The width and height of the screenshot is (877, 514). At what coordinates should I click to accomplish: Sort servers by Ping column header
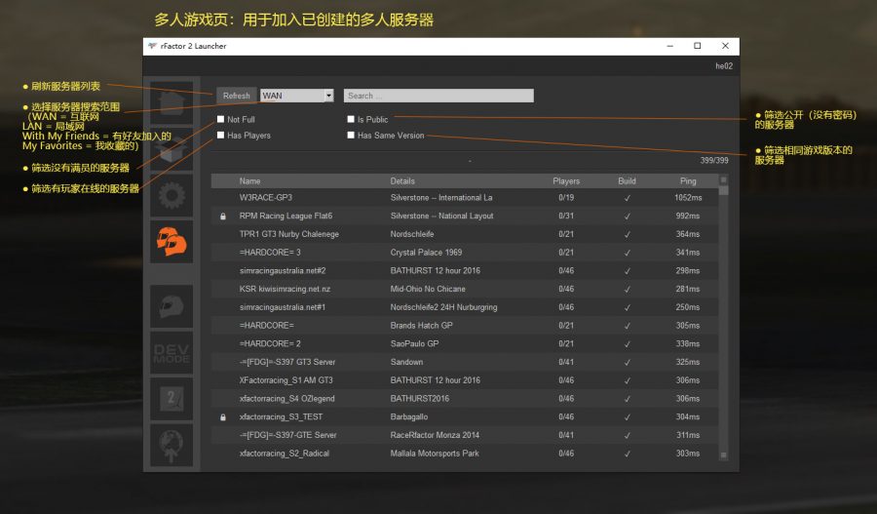[688, 180]
